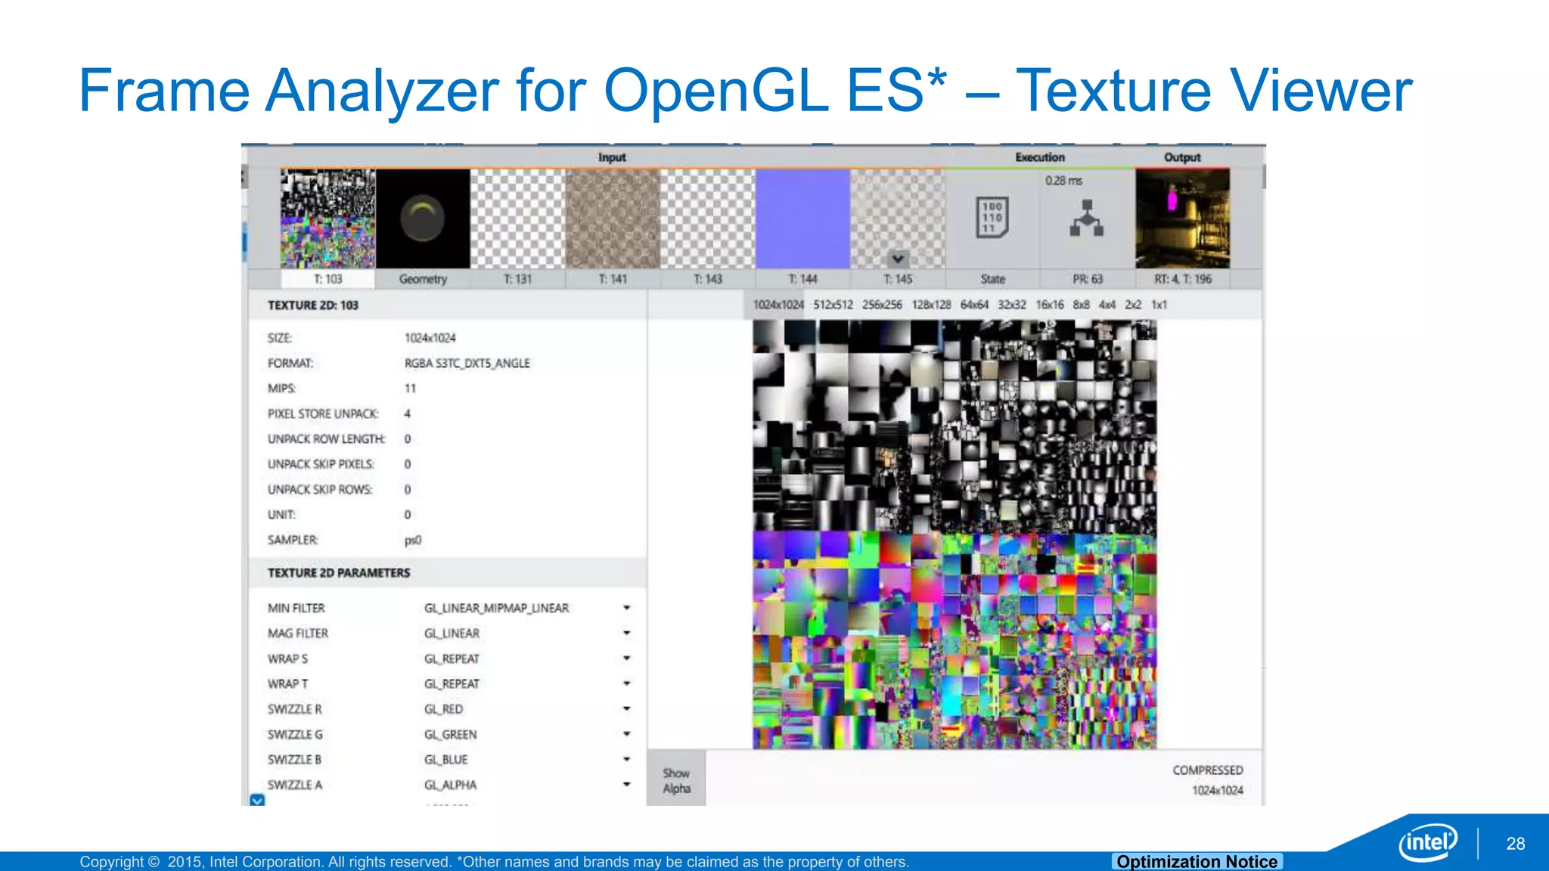Select the T: 143 texture thumbnail

(x=708, y=219)
